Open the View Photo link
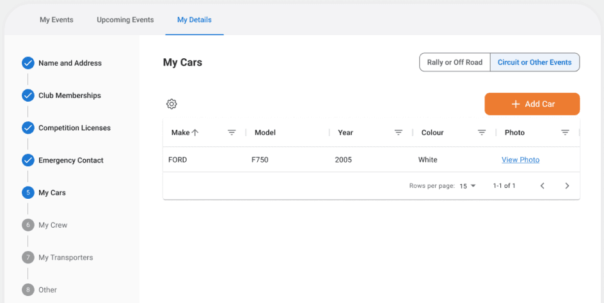This screenshot has height=303, width=604. 520,160
